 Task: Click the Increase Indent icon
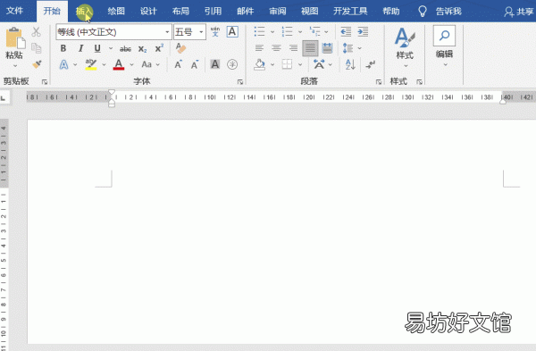(363, 32)
